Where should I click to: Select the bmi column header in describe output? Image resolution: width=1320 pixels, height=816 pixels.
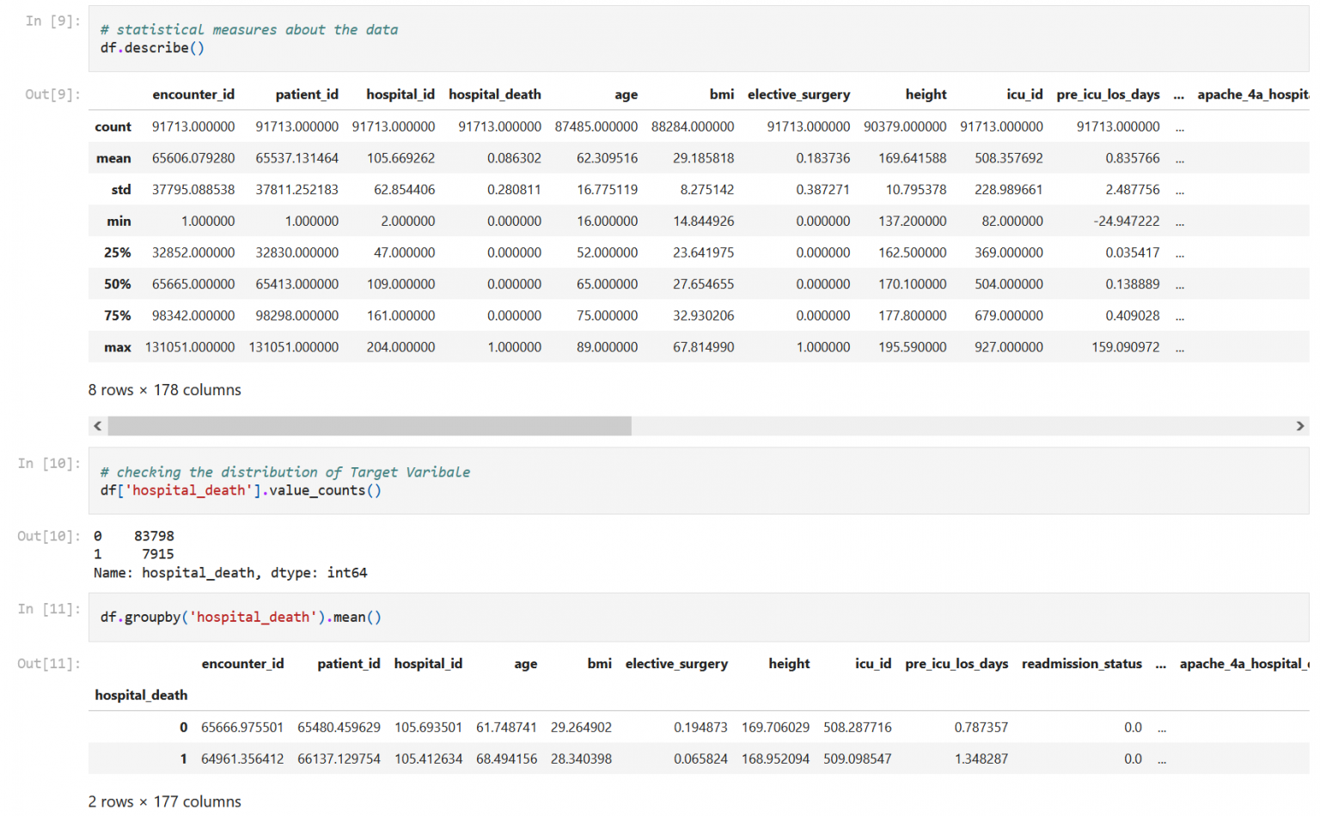point(722,94)
